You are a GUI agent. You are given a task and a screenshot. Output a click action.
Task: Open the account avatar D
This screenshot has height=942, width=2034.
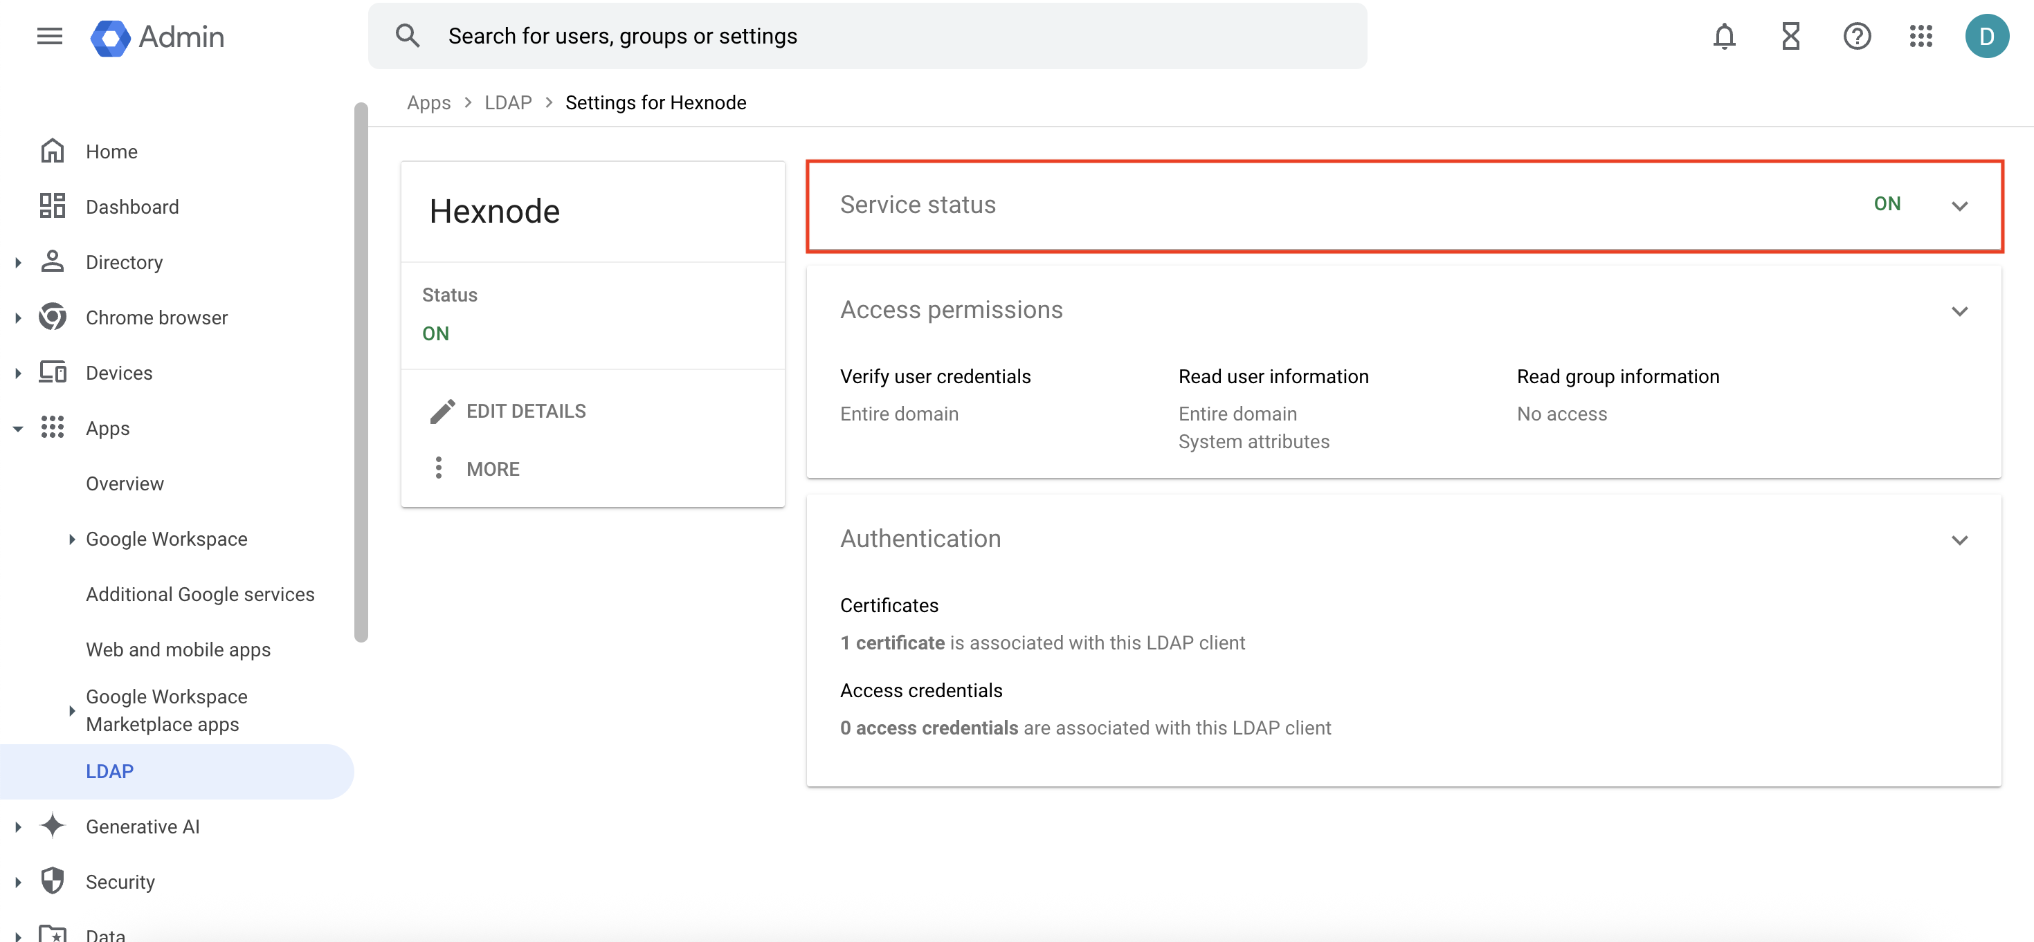[1987, 36]
